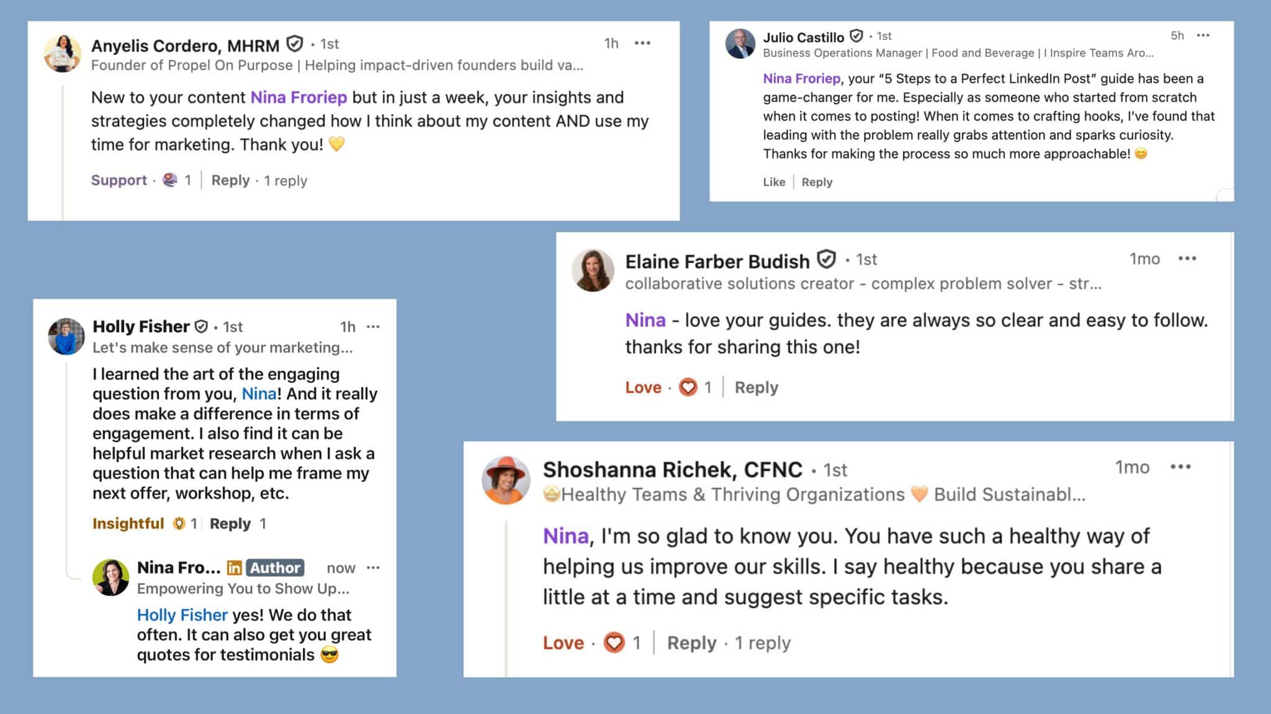This screenshot has width=1271, height=714.
Task: Toggle Support reaction on Anyelis Cordero's comment
Action: coord(119,180)
